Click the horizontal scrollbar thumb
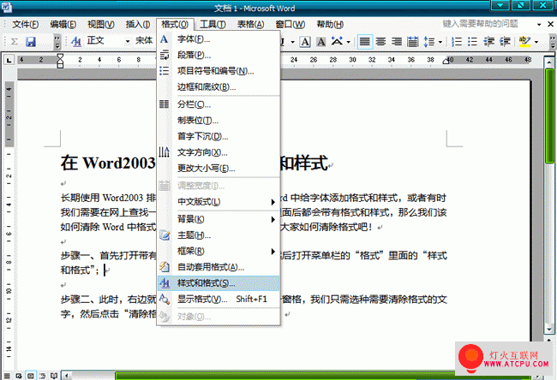The height and width of the screenshot is (380, 557). (x=321, y=376)
